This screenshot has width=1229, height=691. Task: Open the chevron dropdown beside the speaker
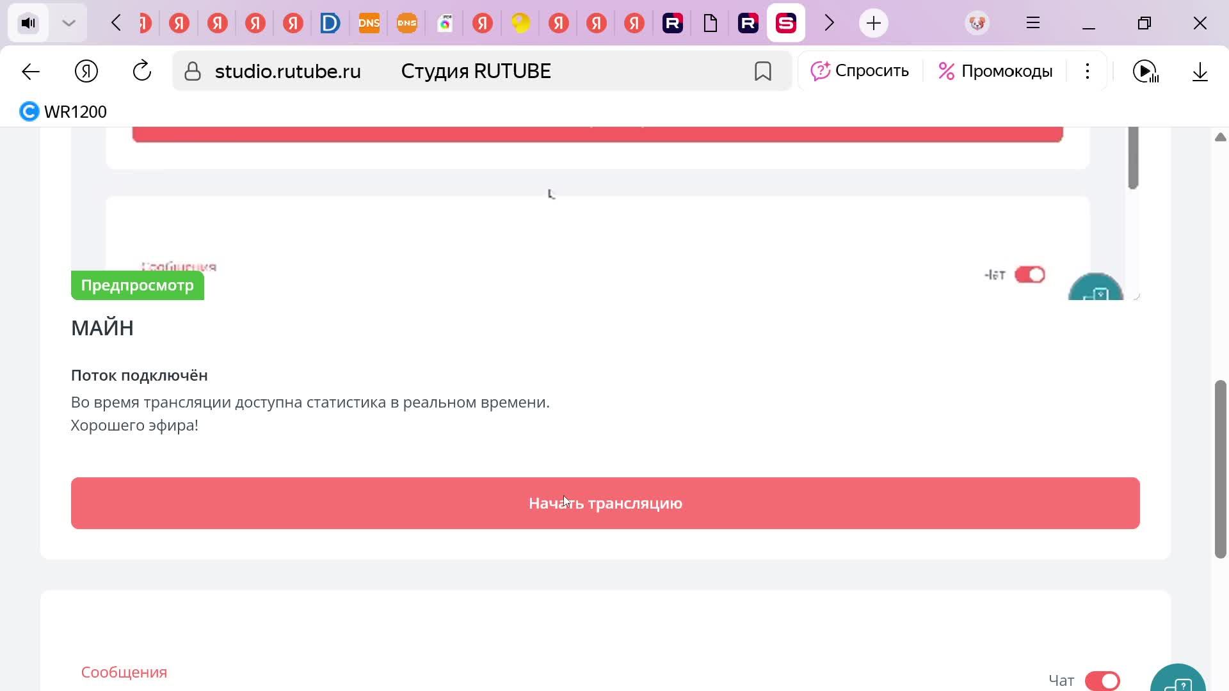tap(68, 23)
